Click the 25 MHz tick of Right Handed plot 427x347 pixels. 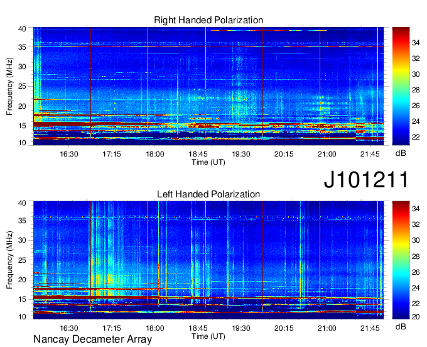(22, 86)
